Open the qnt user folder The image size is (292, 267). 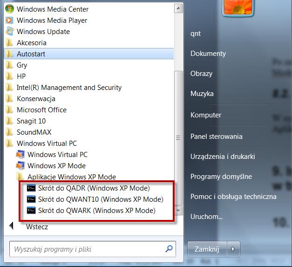click(196, 34)
